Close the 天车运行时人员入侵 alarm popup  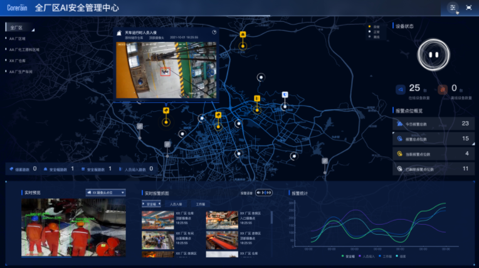[x=214, y=33]
